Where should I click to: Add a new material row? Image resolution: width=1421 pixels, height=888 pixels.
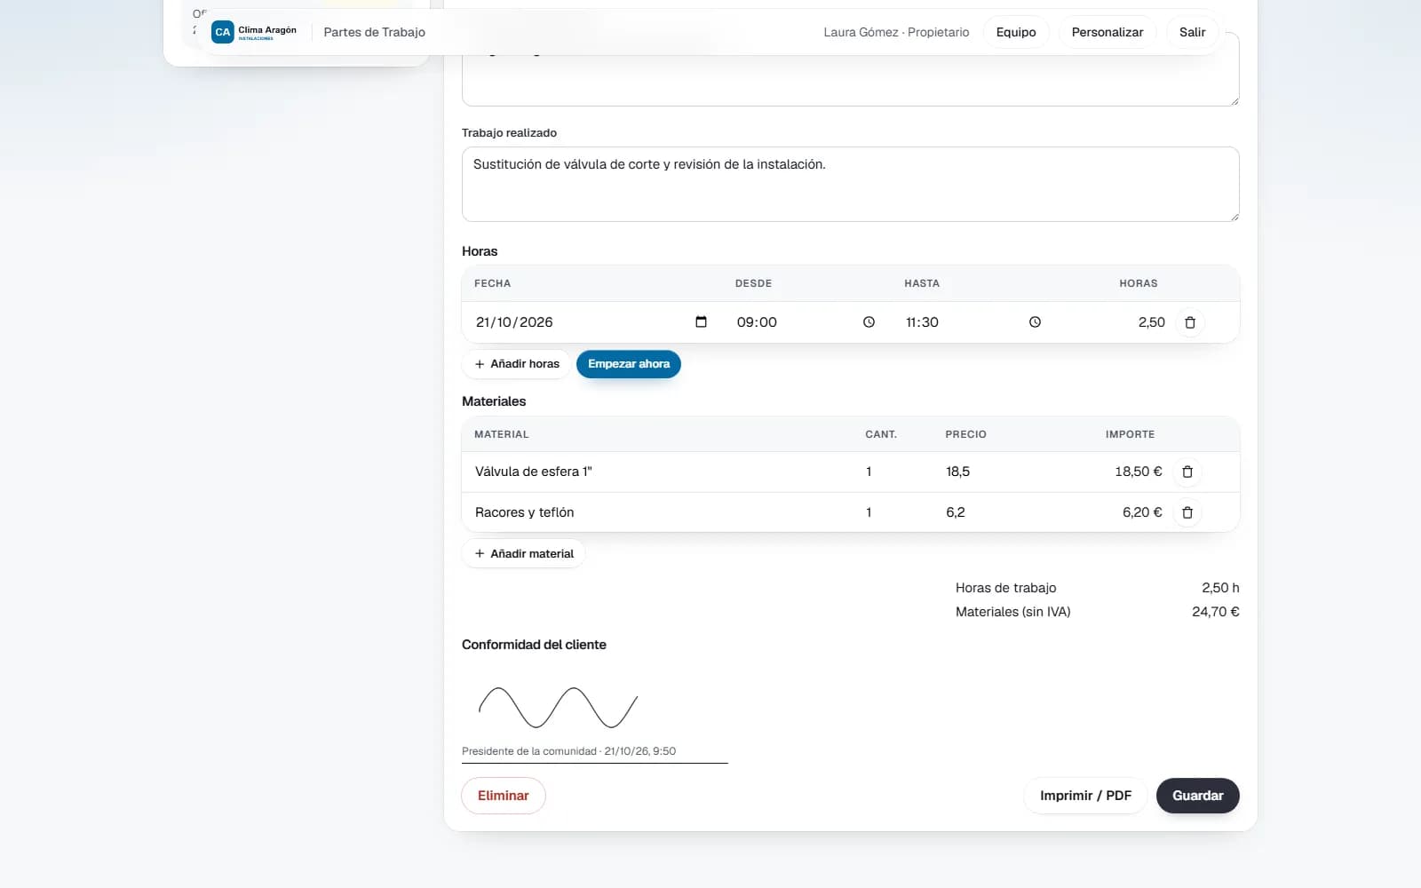523,553
